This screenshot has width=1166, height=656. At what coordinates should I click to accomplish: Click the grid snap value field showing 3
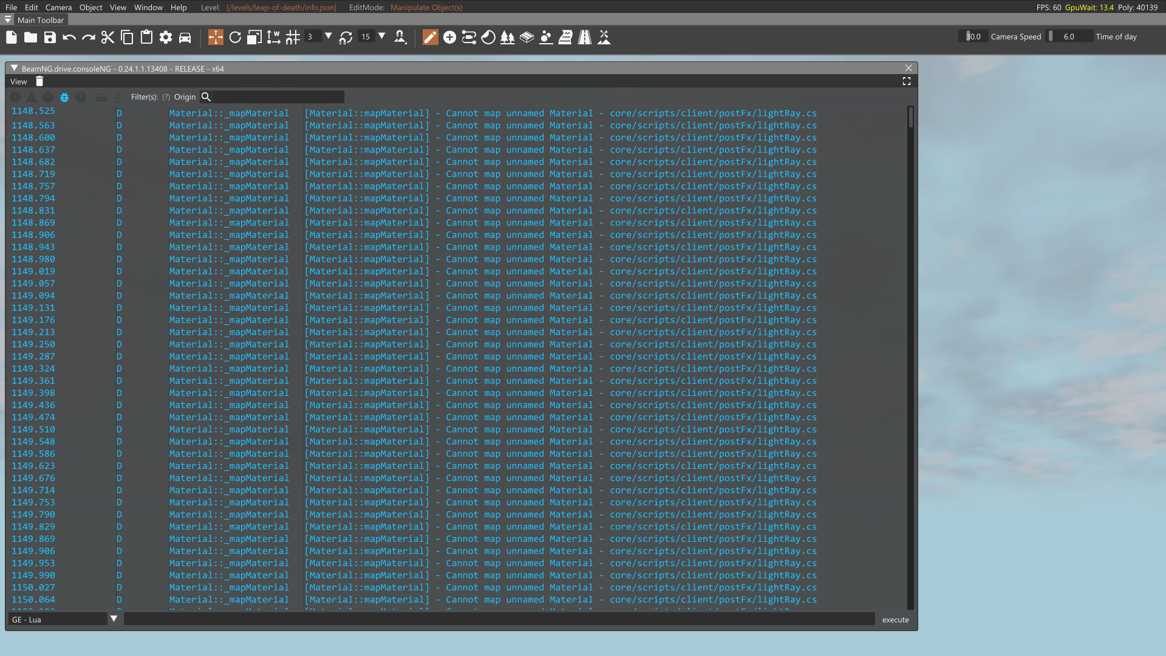click(x=312, y=36)
